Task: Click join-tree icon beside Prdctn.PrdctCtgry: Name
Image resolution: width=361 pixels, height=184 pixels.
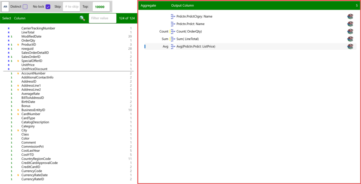Action: pos(173,16)
